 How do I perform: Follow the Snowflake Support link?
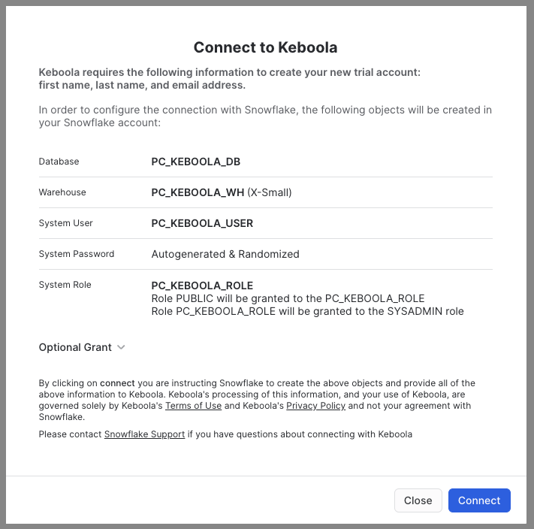[x=144, y=434]
